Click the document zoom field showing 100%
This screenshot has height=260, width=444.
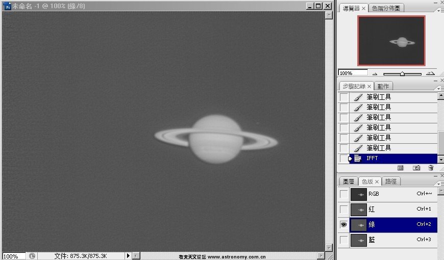pyautogui.click(x=14, y=256)
